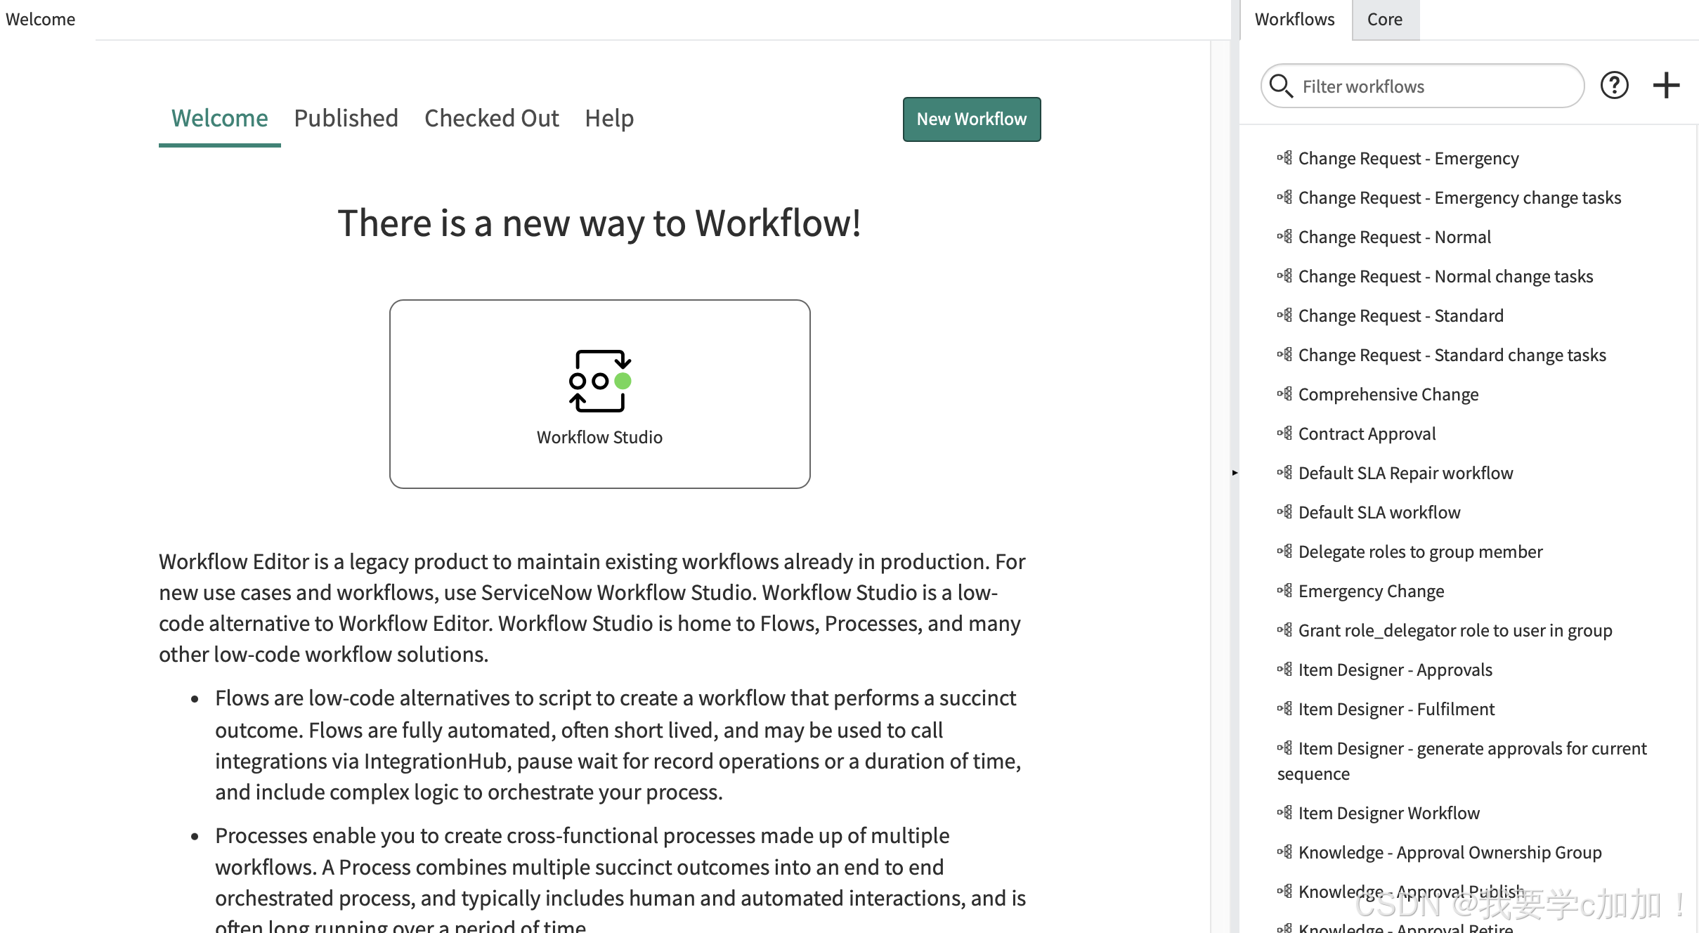Click the search magnifier icon

coord(1281,86)
